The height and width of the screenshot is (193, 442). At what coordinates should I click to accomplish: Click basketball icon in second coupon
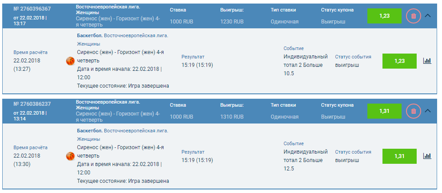click(70, 156)
